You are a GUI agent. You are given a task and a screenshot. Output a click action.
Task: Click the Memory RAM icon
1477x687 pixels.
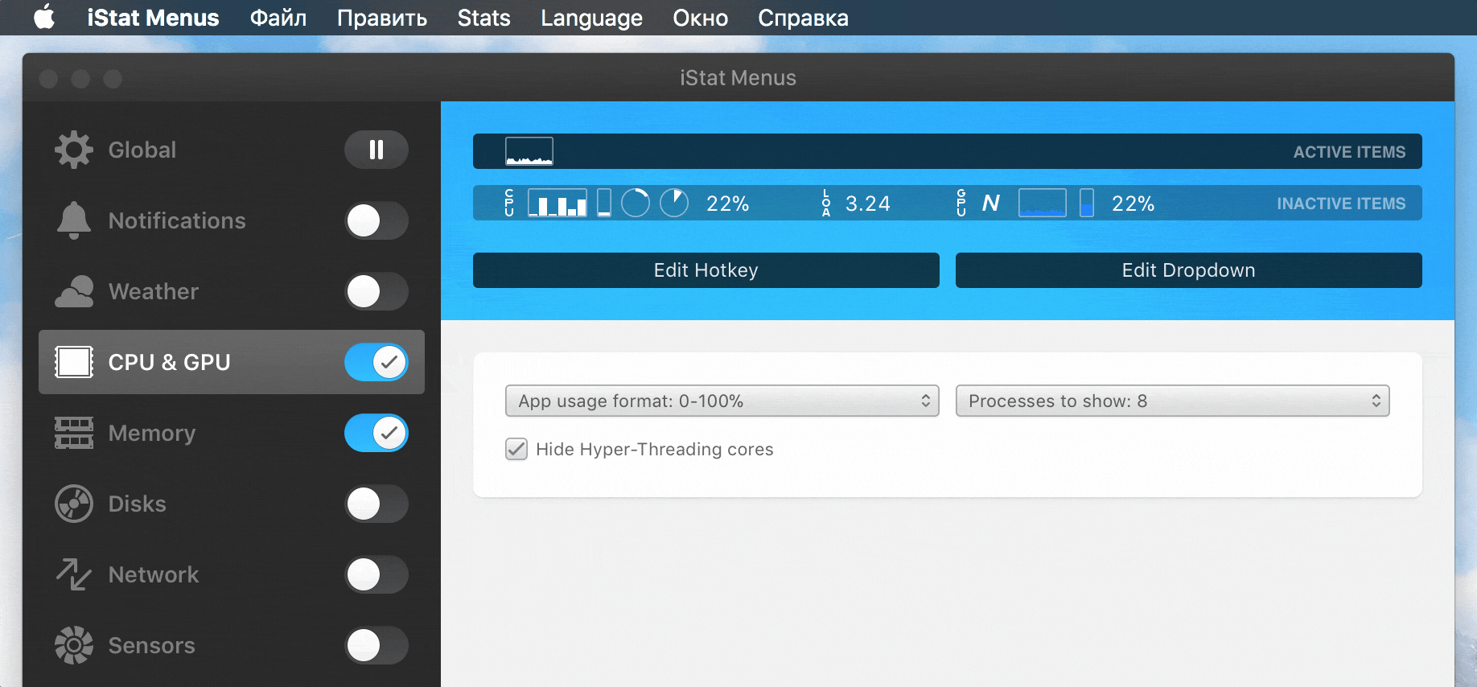[74, 433]
